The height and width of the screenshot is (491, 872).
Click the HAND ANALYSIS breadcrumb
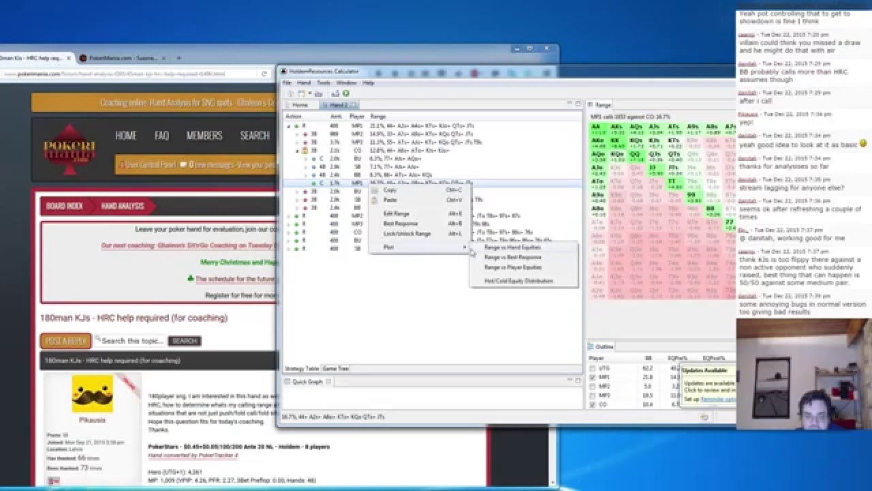point(123,205)
